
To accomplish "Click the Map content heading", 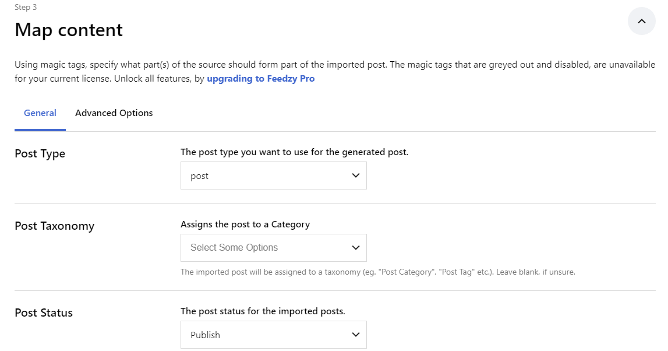I will click(69, 30).
